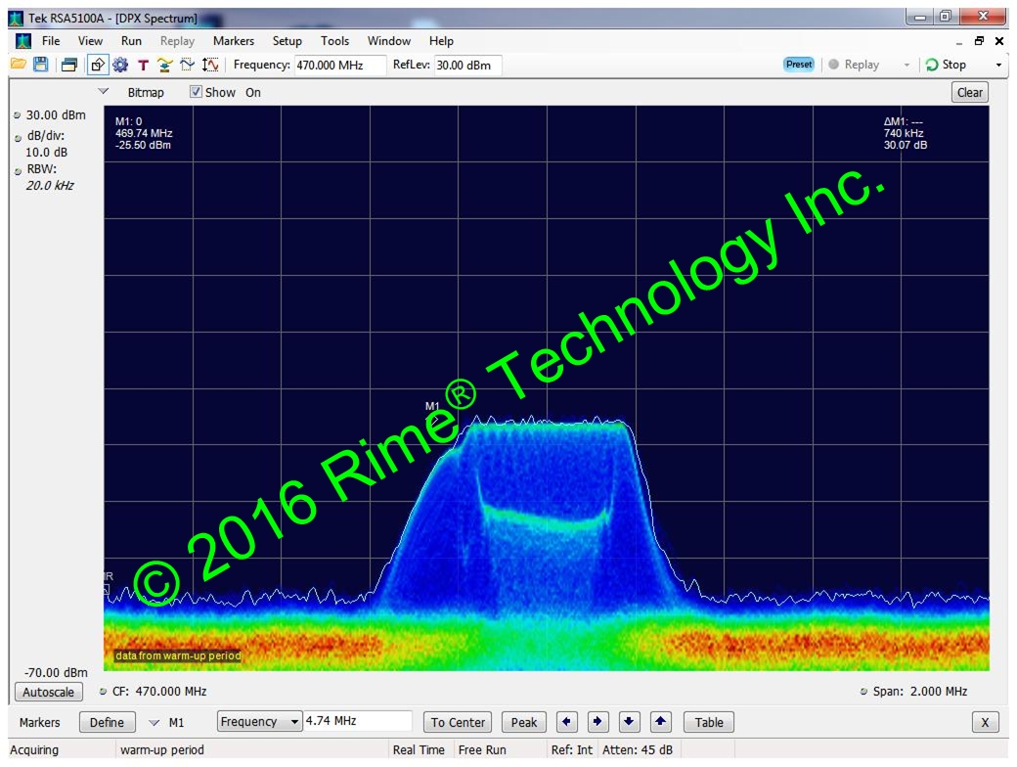This screenshot has height=767, width=1017.
Task: Select the RBW setting knob
Action: pos(19,171)
